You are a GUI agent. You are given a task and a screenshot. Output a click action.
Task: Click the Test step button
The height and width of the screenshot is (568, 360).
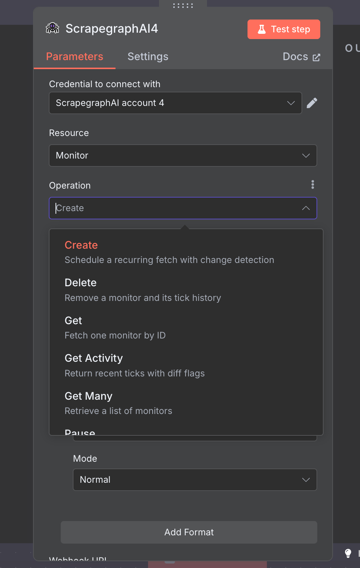[284, 29]
